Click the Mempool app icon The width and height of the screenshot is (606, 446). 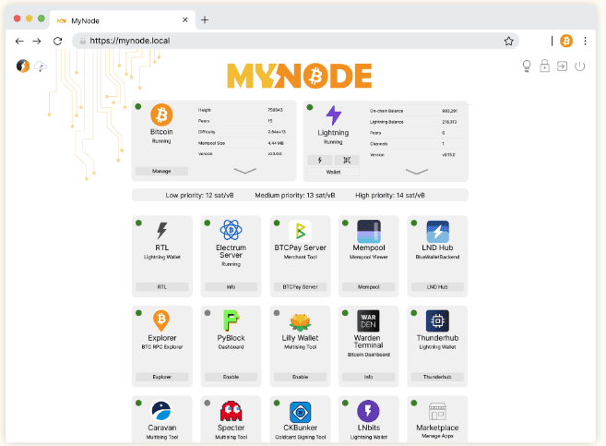coord(369,231)
